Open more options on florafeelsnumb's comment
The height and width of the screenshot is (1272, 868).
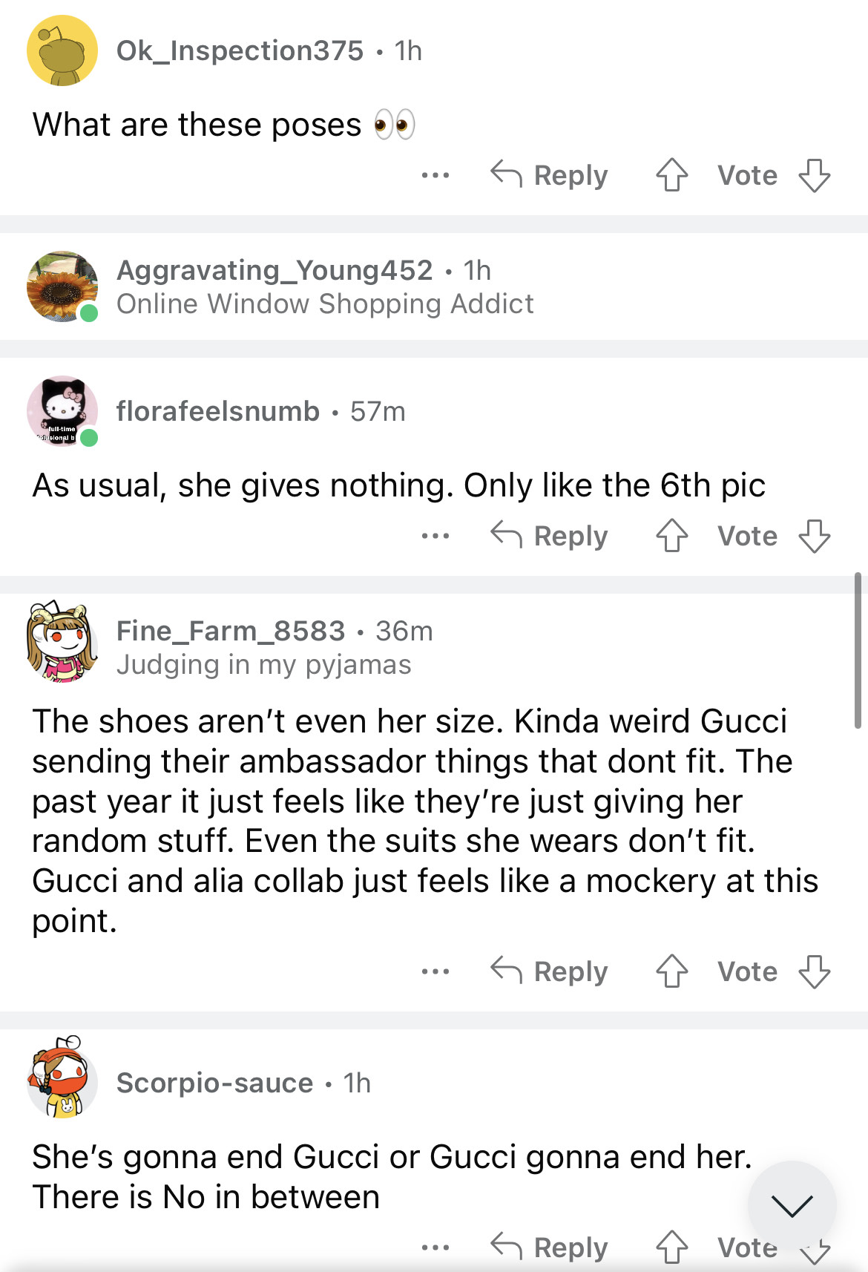[435, 536]
